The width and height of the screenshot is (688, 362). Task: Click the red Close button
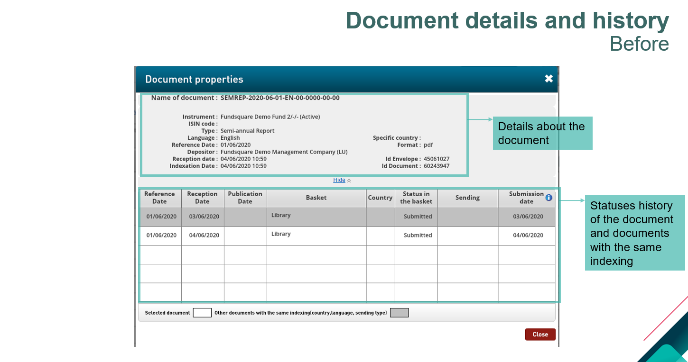[540, 335]
